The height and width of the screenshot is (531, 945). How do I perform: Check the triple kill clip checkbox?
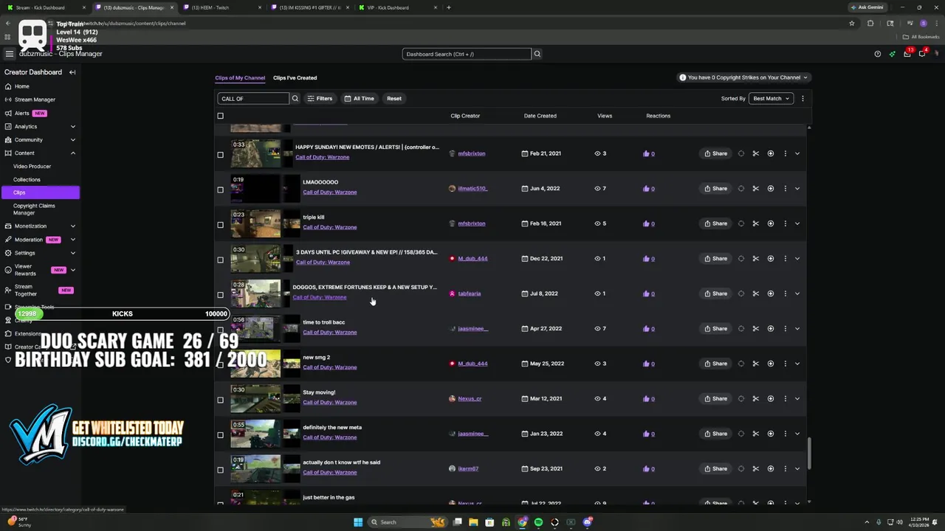click(x=220, y=225)
